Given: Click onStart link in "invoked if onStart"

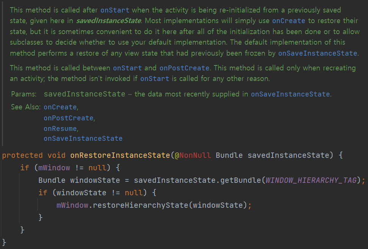Looking at the screenshot, I should [x=155, y=78].
